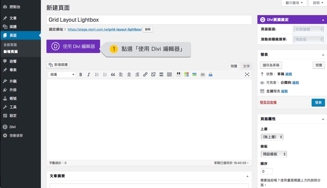Toggle the toolbar with the keyboard icon
This screenshot has width=327, height=188.
[x=170, y=74]
